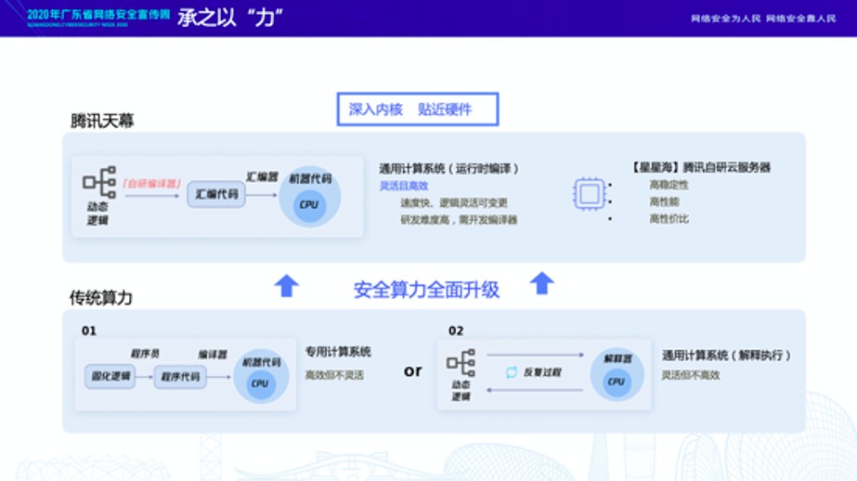Click 通用计算系统（解释执行）text
857x481 pixels.
click(x=726, y=356)
